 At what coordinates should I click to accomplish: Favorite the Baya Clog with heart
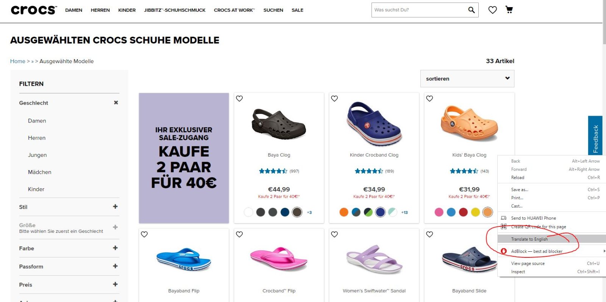(239, 99)
